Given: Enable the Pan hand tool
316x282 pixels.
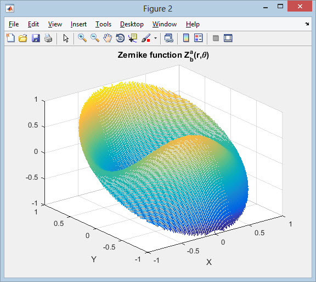Looking at the screenshot, I should (108, 38).
